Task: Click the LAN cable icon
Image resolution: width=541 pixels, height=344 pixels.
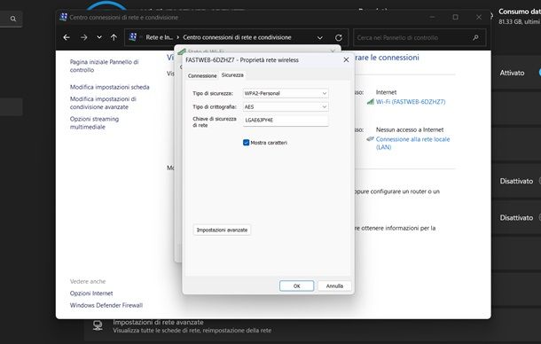Action: (x=370, y=138)
